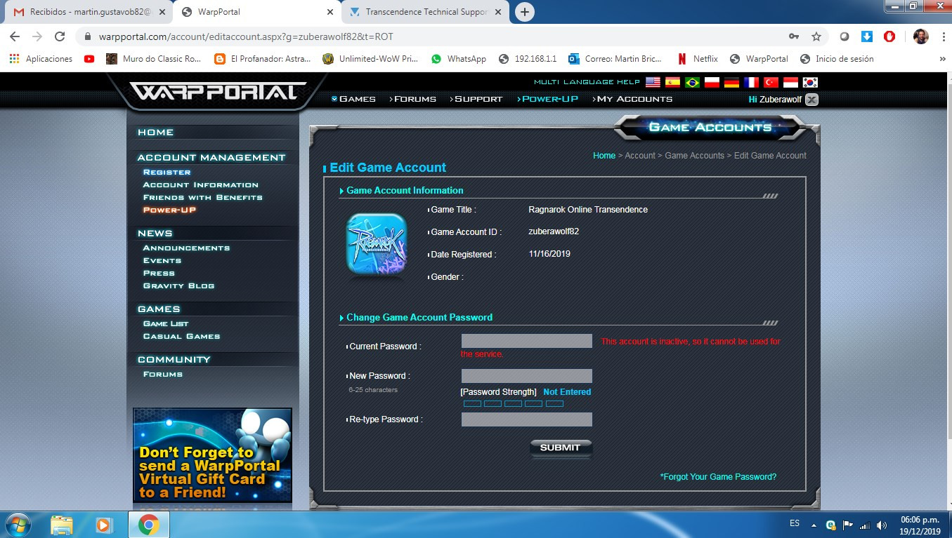
Task: Open the Gravity Blog link
Action: (x=178, y=285)
